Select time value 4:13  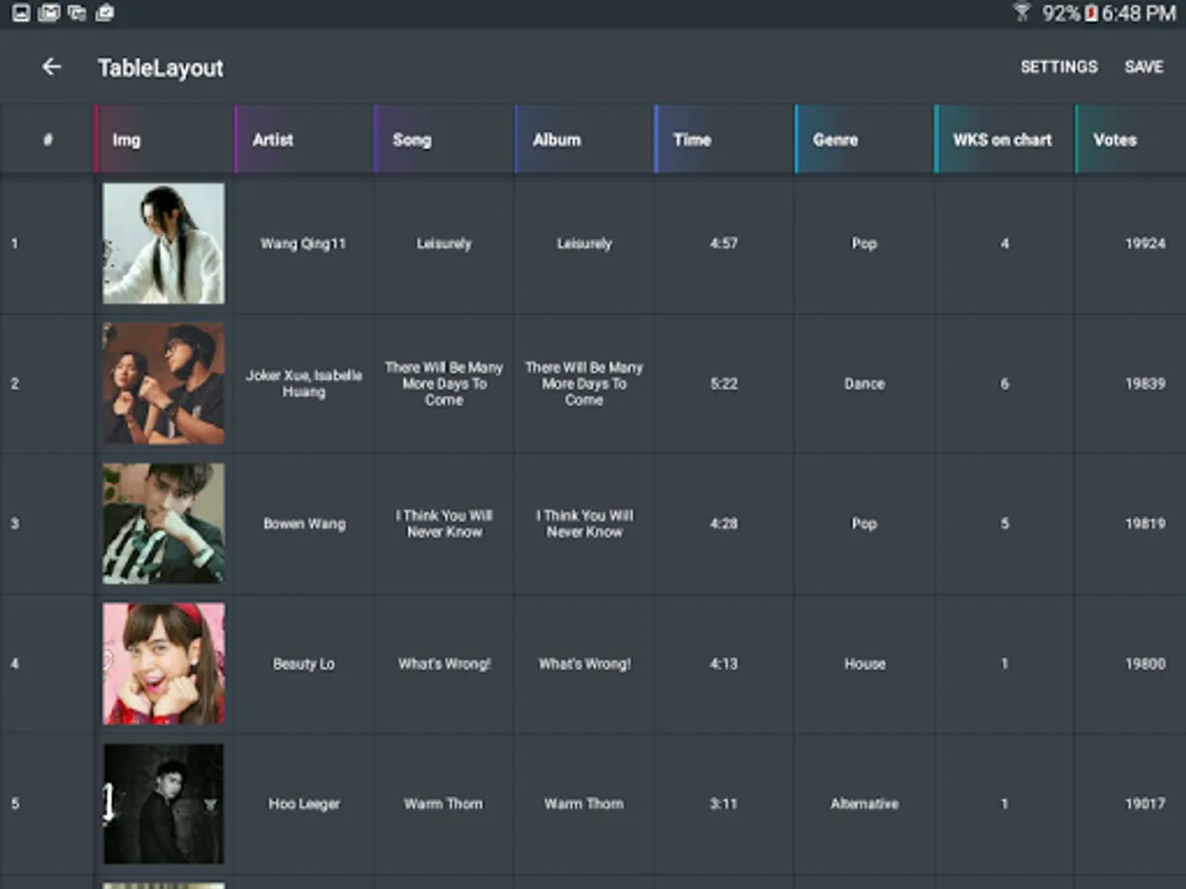(723, 664)
